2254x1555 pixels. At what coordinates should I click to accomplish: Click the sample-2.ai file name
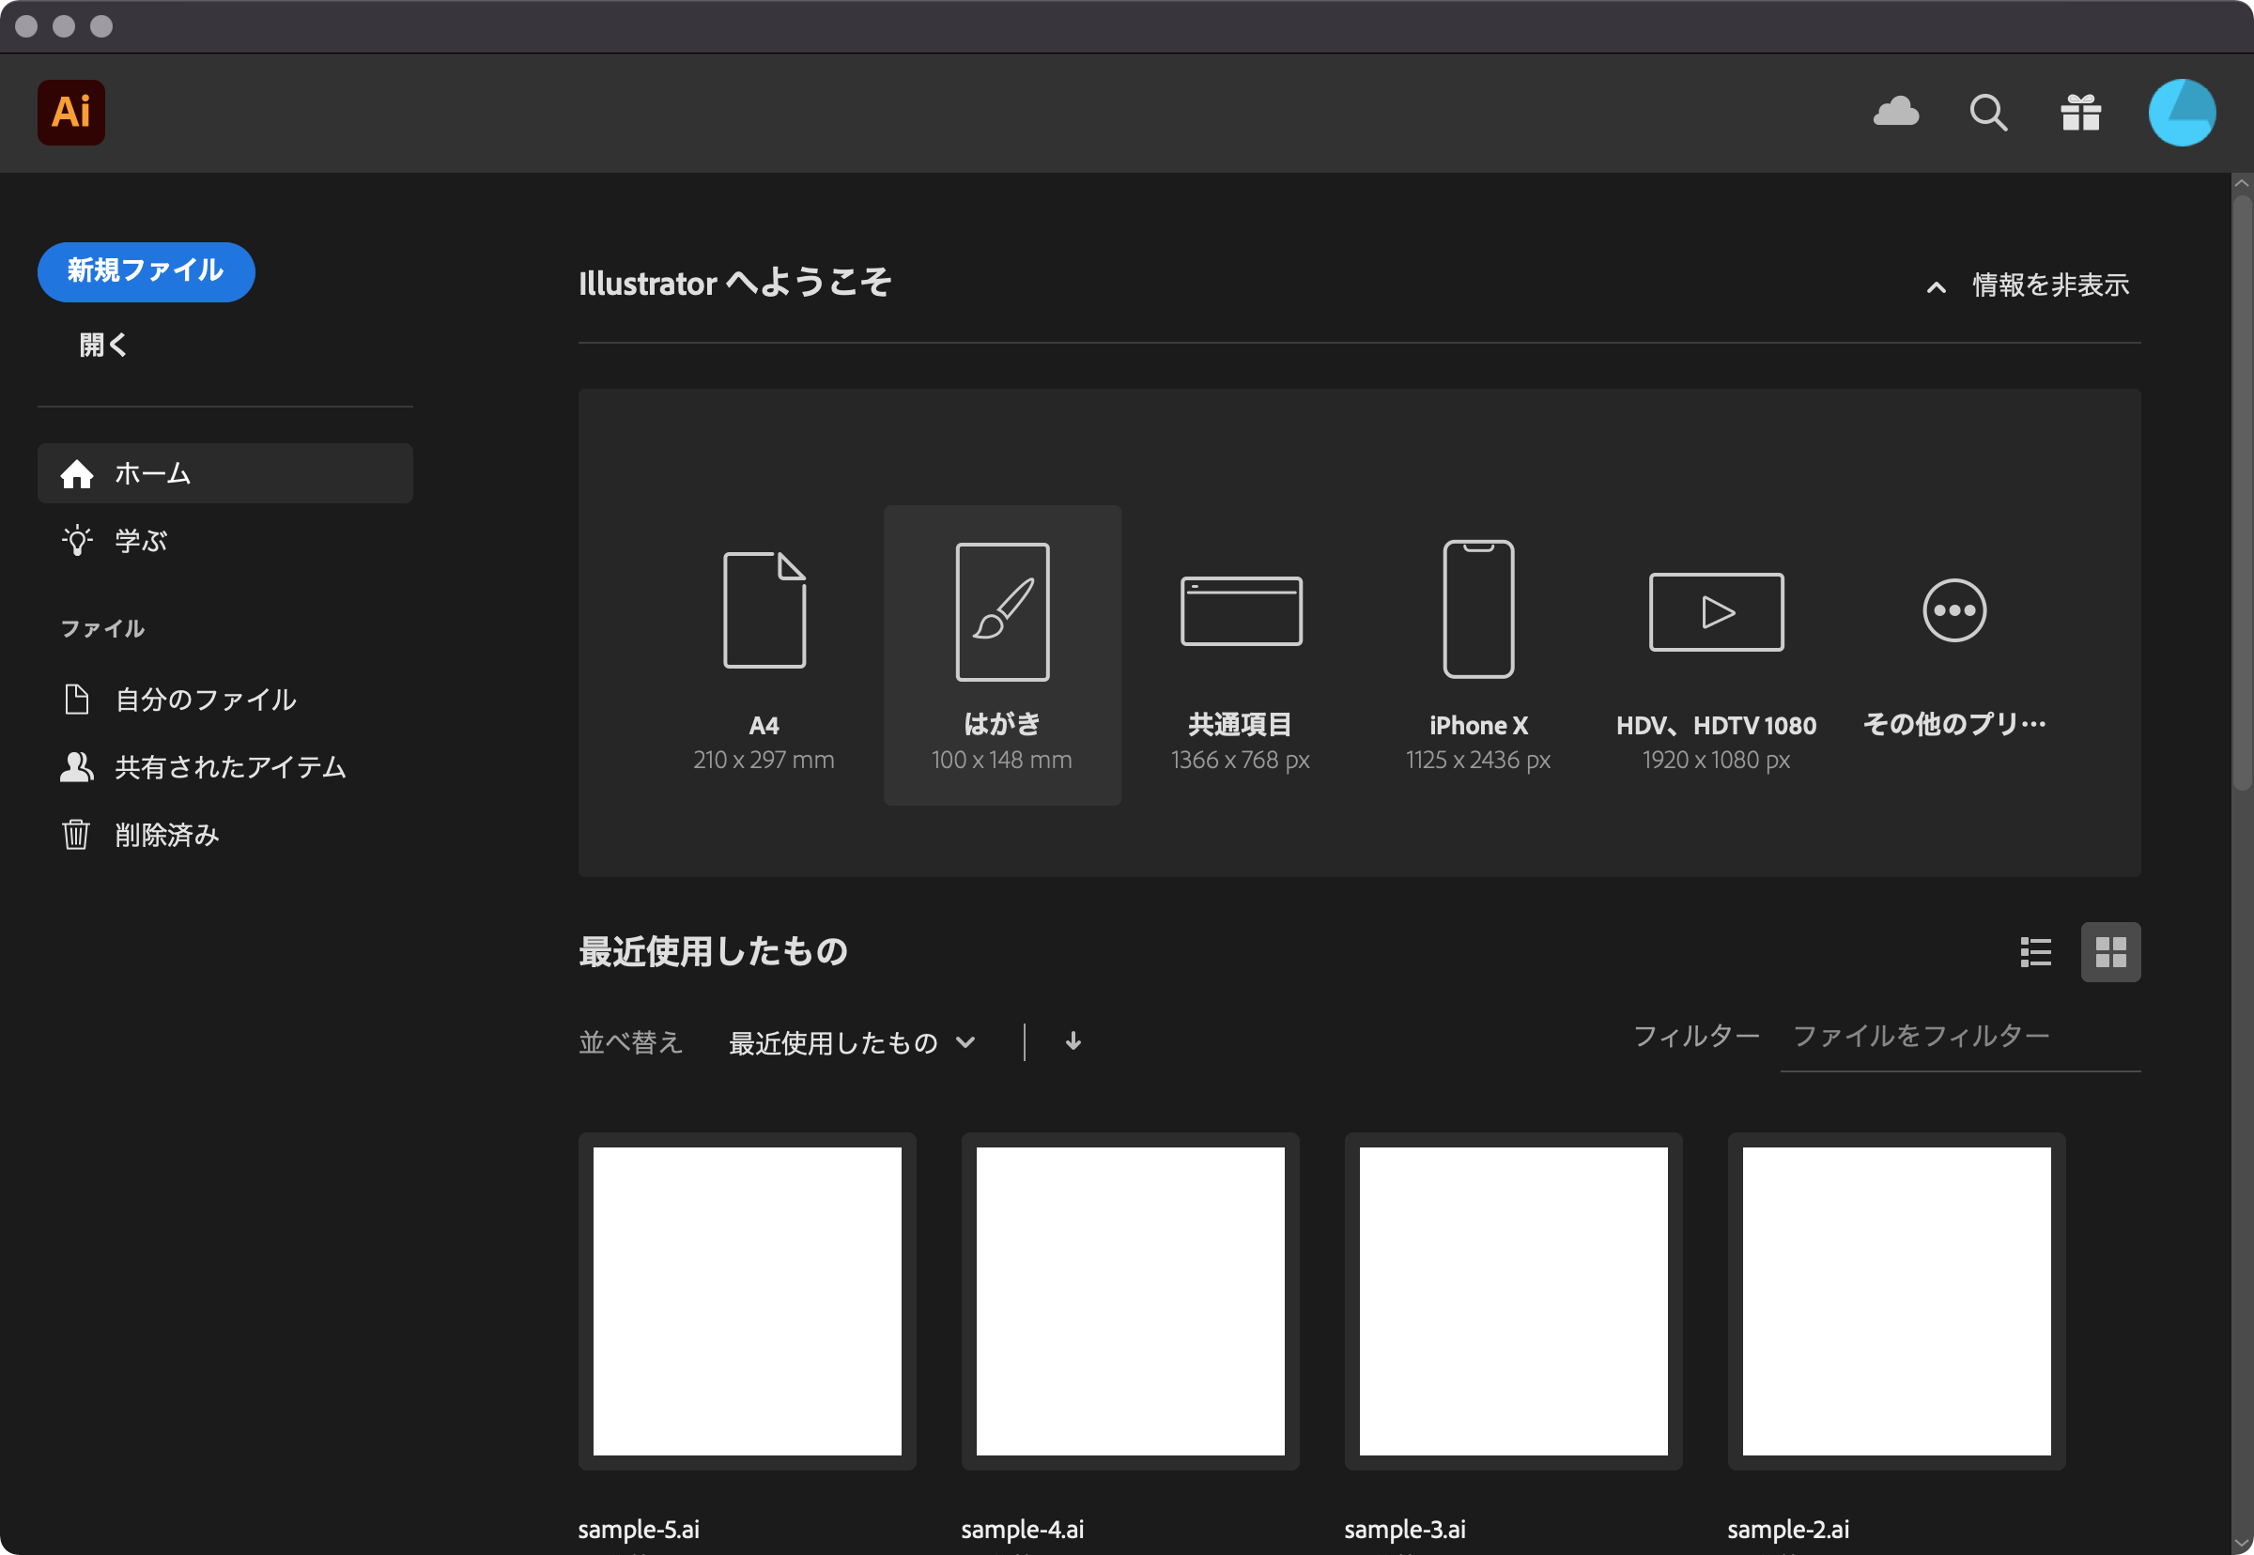tap(1788, 1529)
